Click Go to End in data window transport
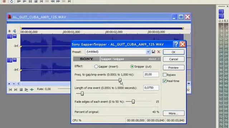Viewport: 229px width, 128px height. point(16,90)
